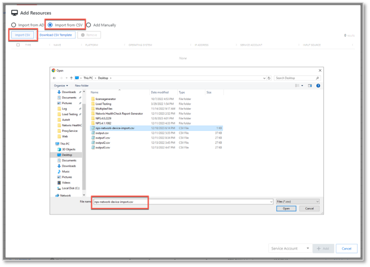Sort files by Date modified column
Image resolution: width=370 pixels, height=267 pixels.
pyautogui.click(x=160, y=92)
